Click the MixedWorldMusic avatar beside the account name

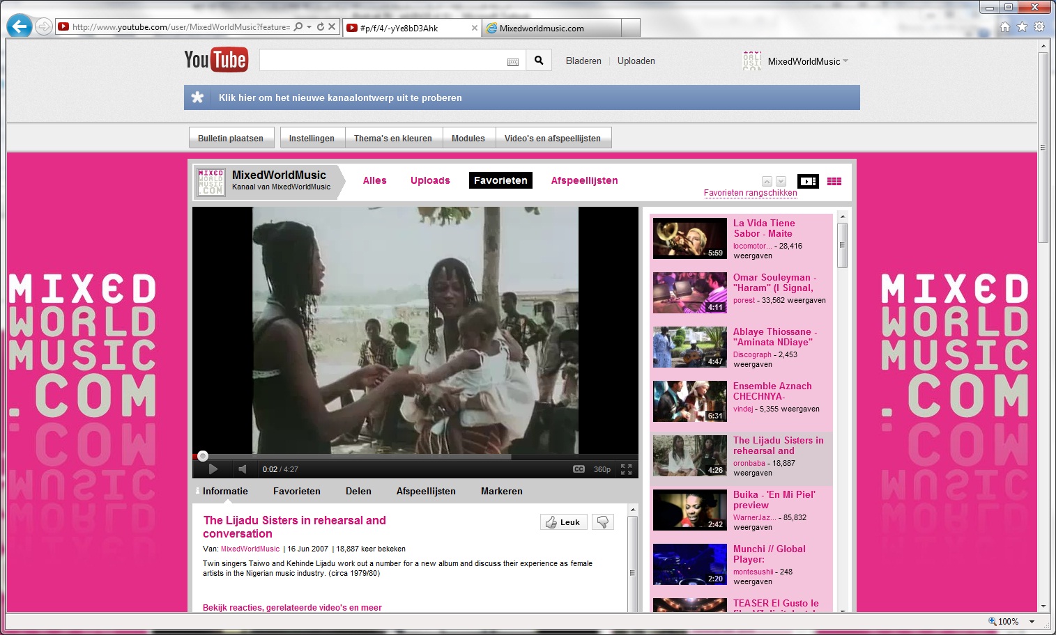pyautogui.click(x=752, y=61)
